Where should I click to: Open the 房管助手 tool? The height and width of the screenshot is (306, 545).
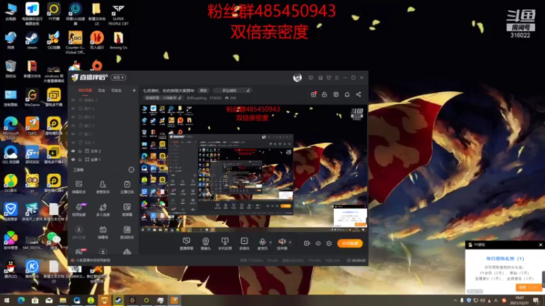[103, 186]
